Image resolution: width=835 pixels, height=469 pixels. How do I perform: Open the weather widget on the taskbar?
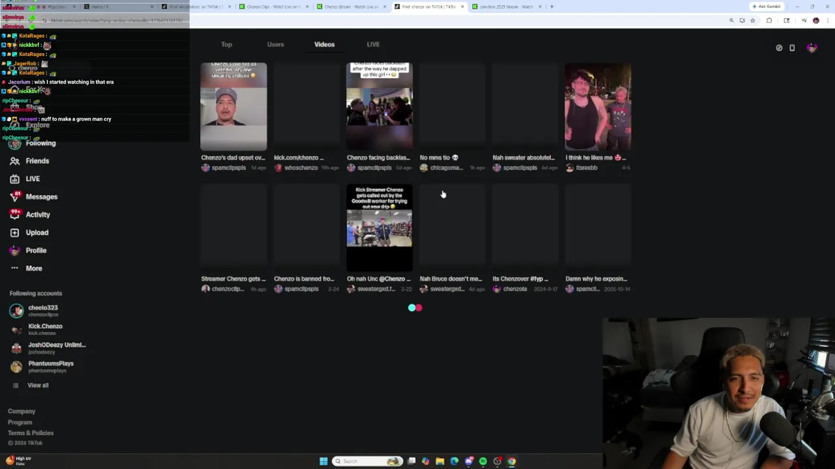tap(18, 461)
